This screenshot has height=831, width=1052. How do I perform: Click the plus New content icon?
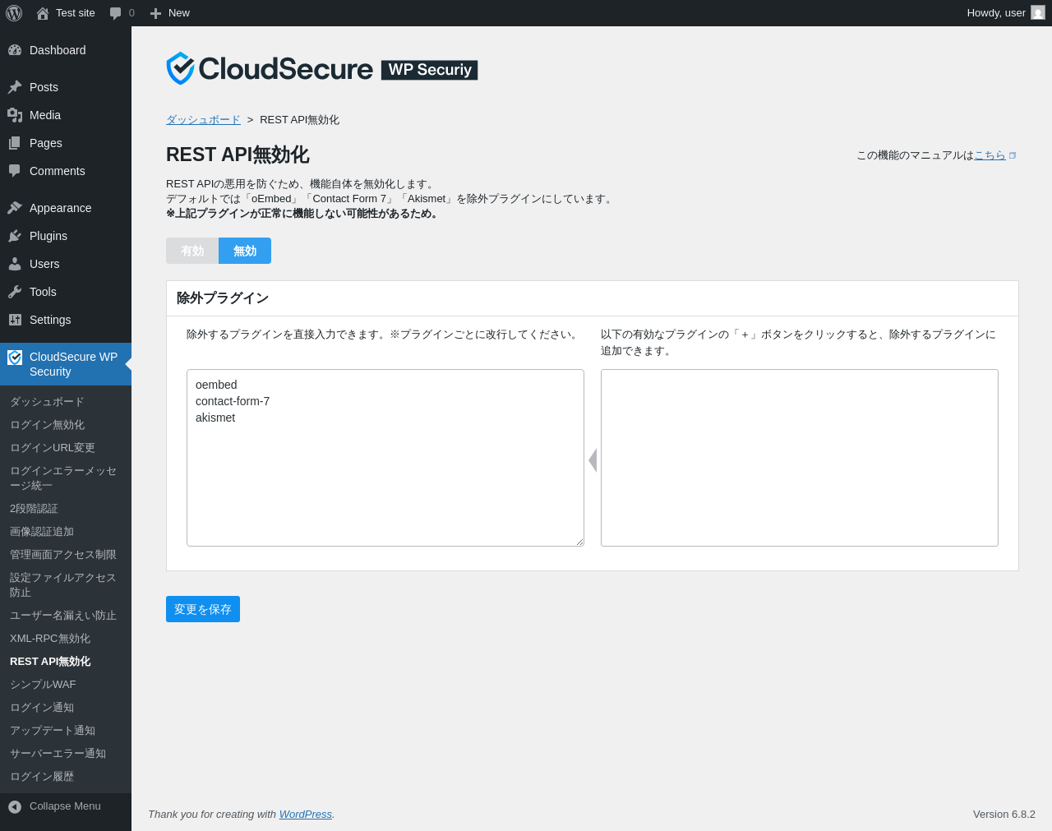pyautogui.click(x=155, y=13)
